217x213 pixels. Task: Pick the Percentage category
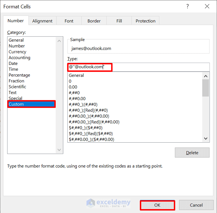pos(19,75)
